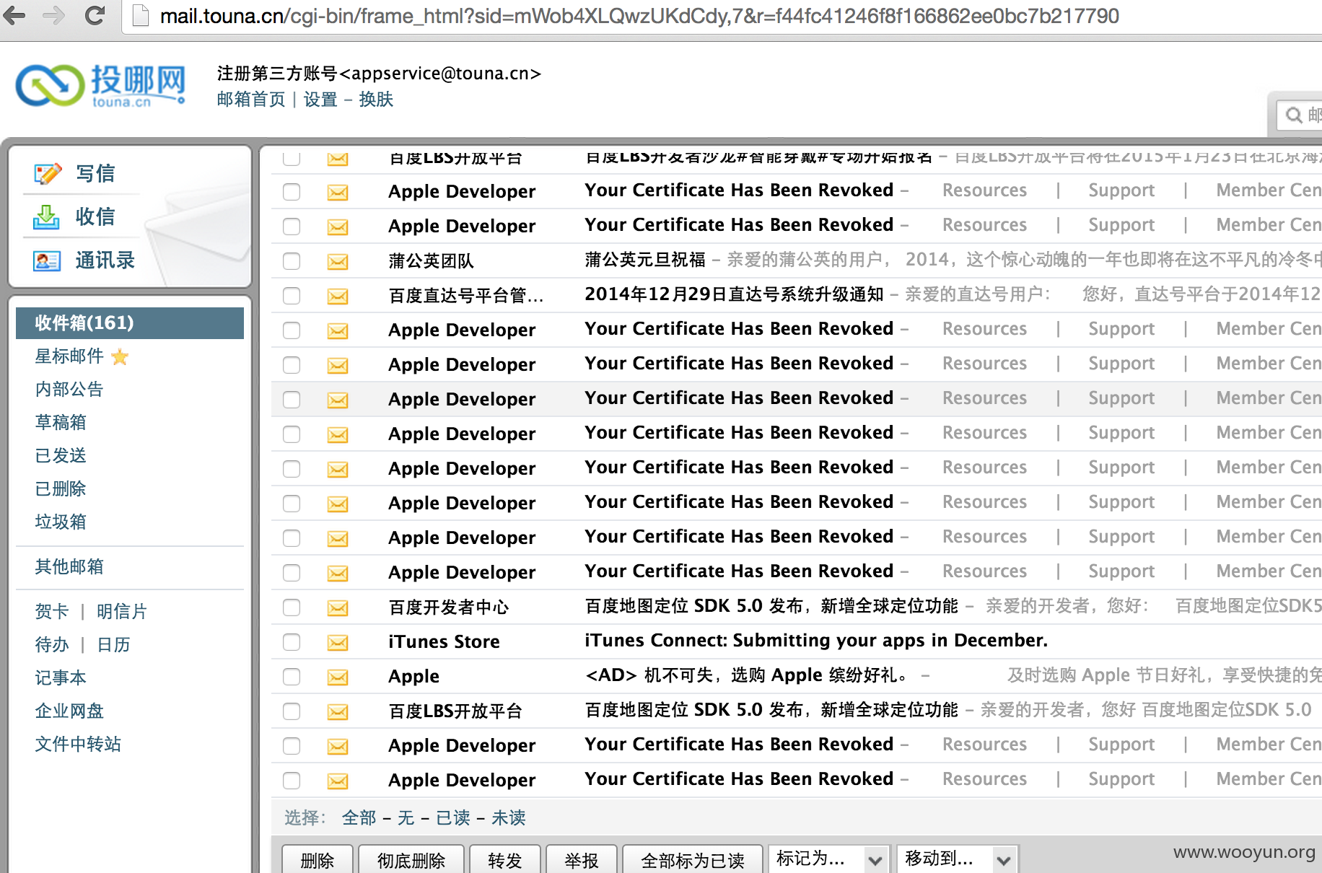Open 垃圾箱 folder
This screenshot has width=1322, height=873.
tap(61, 522)
